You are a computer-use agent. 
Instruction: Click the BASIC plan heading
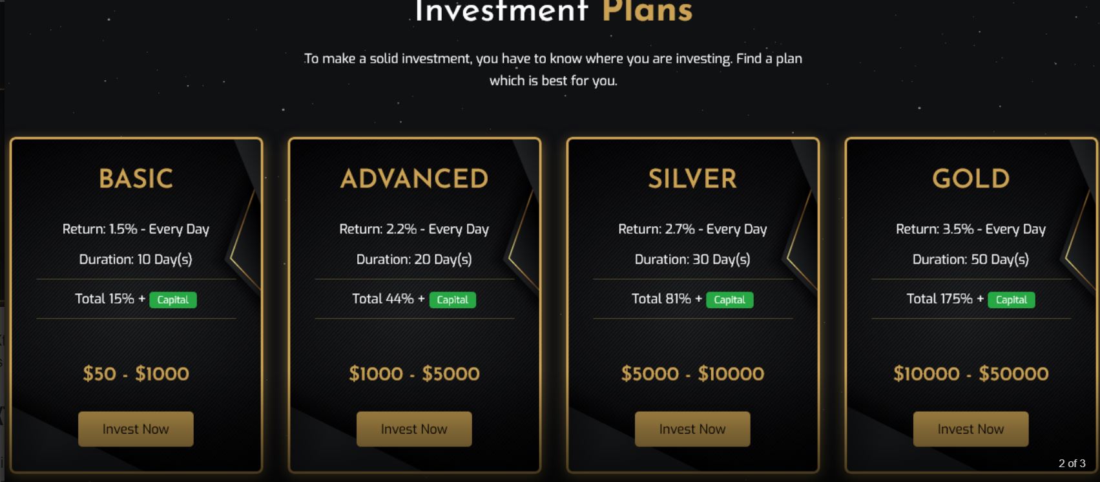[x=136, y=179]
